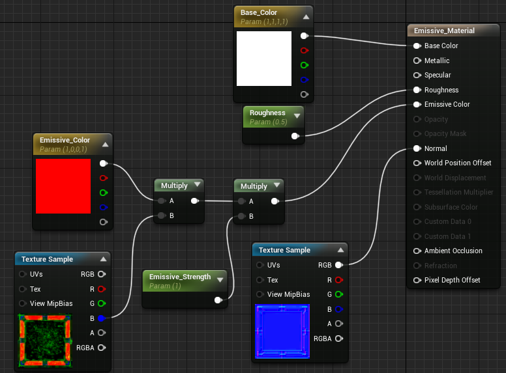Click the World Position Offset input pin
The width and height of the screenshot is (506, 373).
pyautogui.click(x=417, y=163)
